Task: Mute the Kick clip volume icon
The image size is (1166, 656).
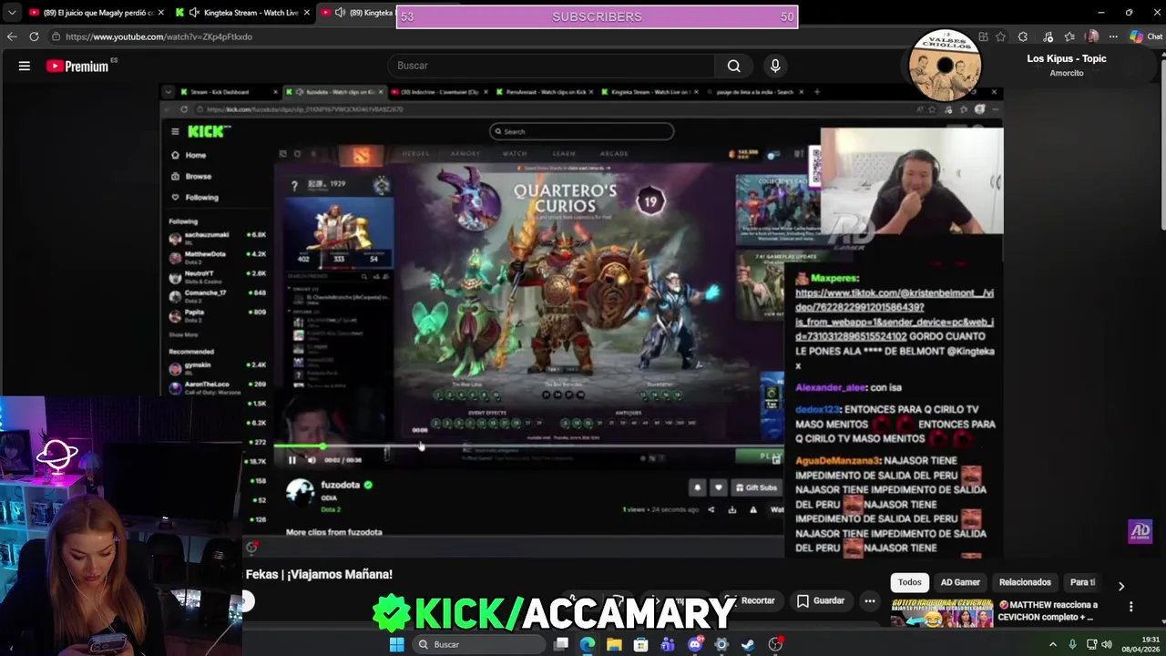Action: click(312, 460)
